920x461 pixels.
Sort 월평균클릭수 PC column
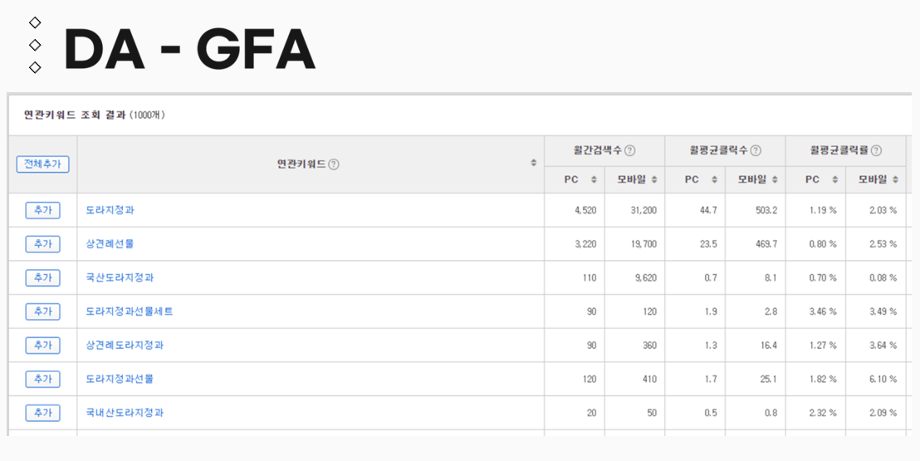[x=714, y=179]
